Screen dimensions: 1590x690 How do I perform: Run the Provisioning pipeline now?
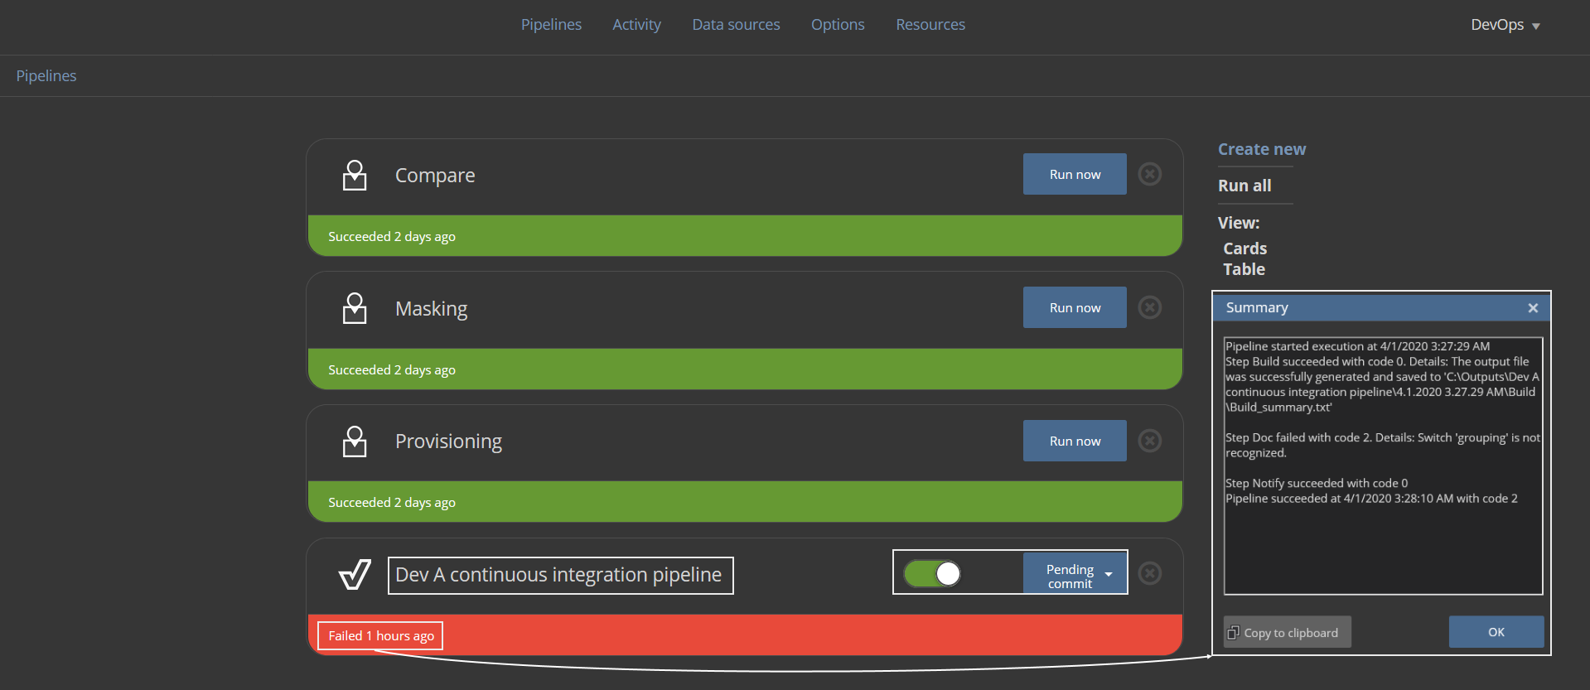1075,441
